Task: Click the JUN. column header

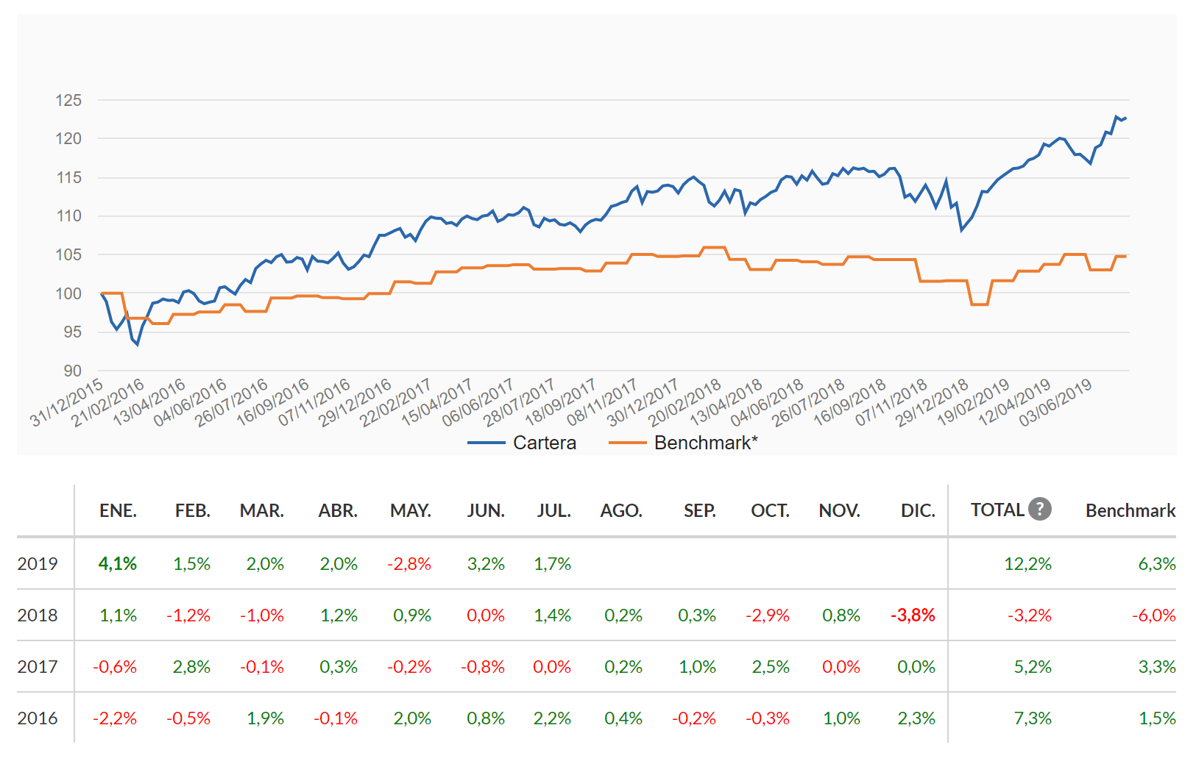Action: coord(486,510)
